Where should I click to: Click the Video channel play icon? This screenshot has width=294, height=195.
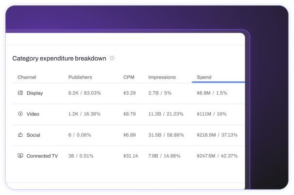coord(20,114)
